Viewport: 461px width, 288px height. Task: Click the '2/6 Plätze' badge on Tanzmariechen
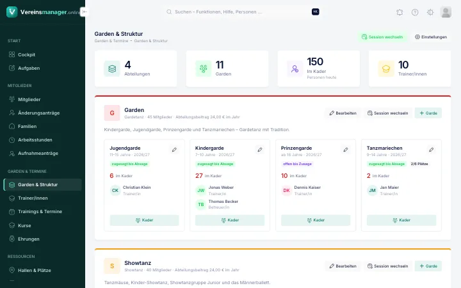[419, 164]
